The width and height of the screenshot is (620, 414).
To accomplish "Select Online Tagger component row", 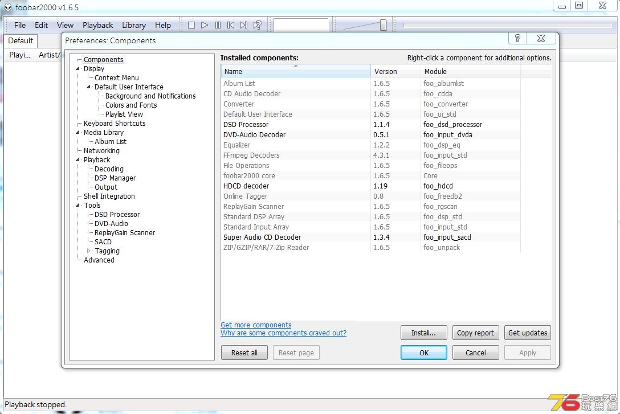I will 370,196.
